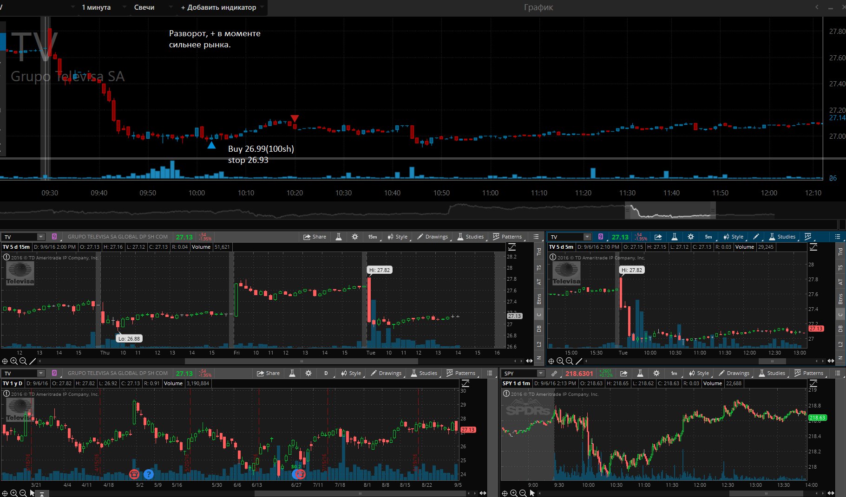Open the 1m aggregation button in SPY chart
846x497 pixels.
coord(675,373)
